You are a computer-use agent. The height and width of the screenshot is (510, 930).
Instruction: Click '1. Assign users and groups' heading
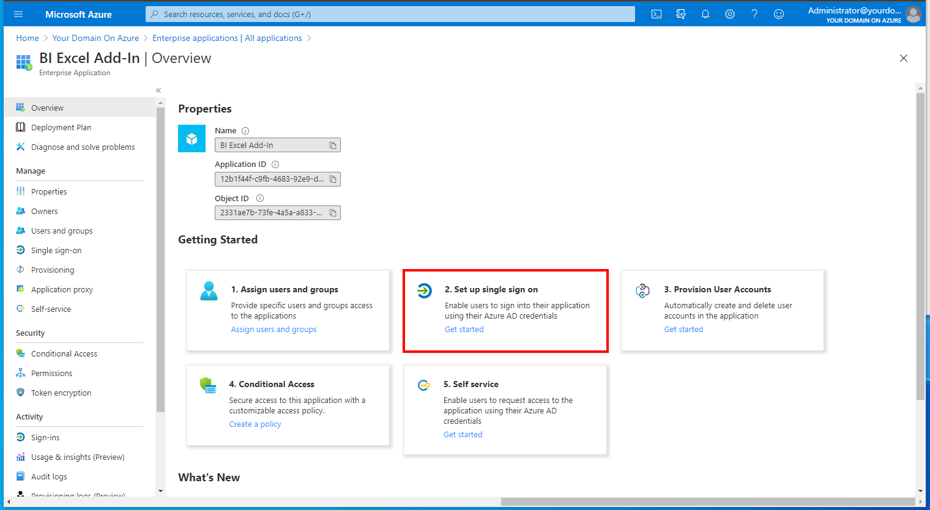point(285,289)
